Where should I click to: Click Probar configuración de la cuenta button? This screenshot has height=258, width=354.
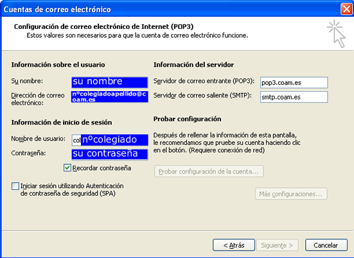tap(209, 171)
